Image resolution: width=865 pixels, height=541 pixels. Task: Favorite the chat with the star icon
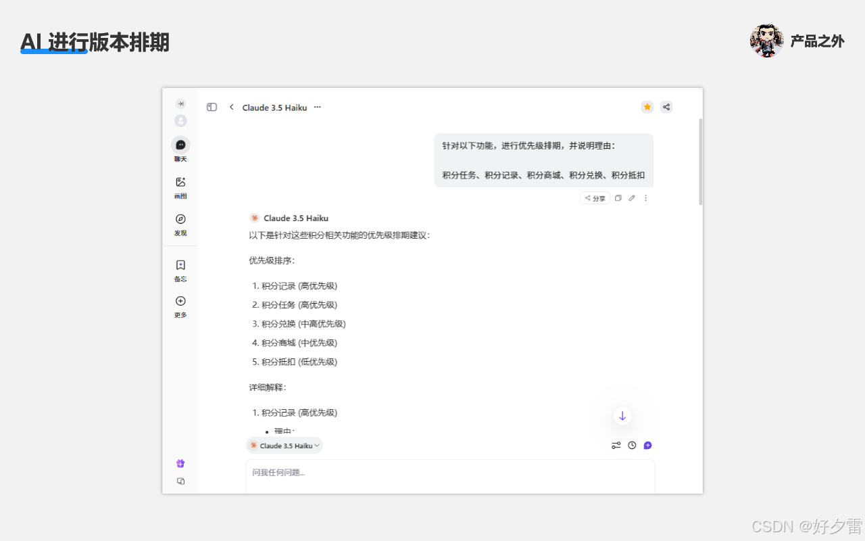[647, 107]
